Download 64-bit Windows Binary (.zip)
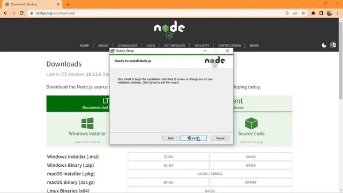Screen dimensions: 343x193 [x=251, y=165]
